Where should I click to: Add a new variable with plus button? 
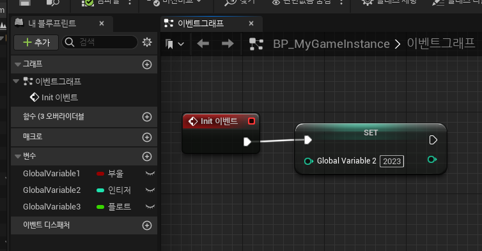147,156
